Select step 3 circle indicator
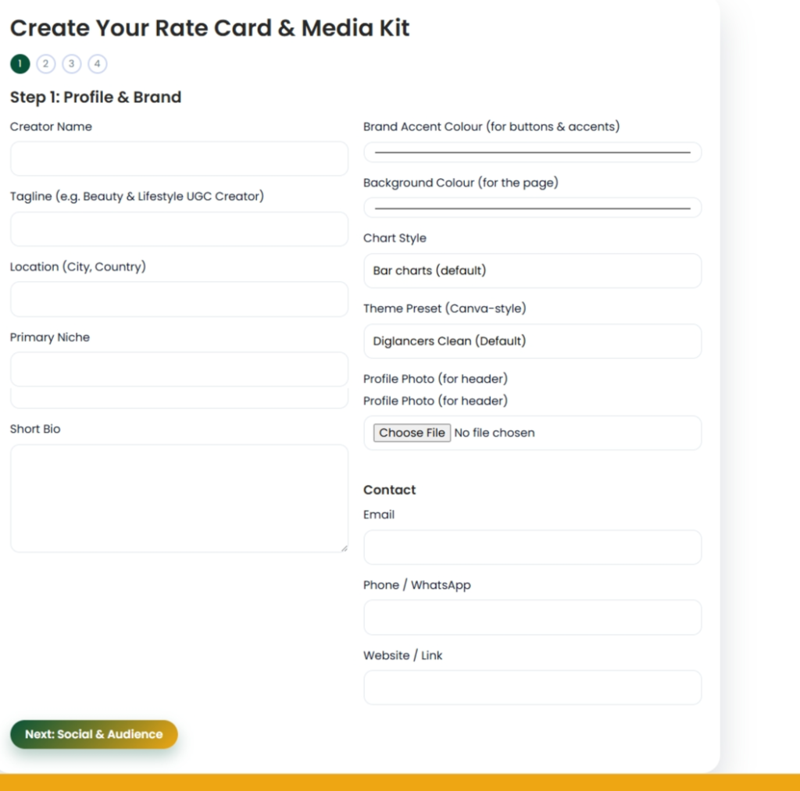 tap(72, 64)
